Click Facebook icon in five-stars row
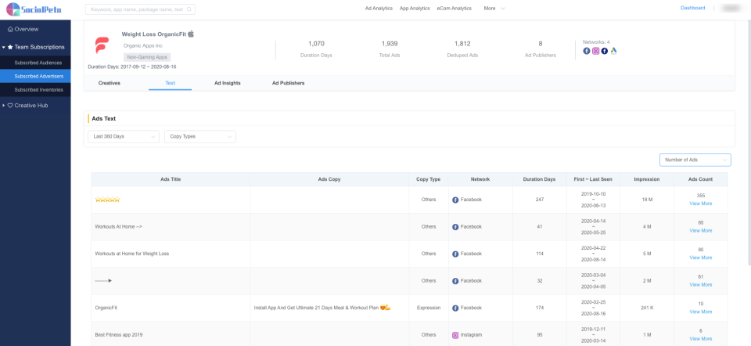This screenshot has width=751, height=346. (455, 200)
